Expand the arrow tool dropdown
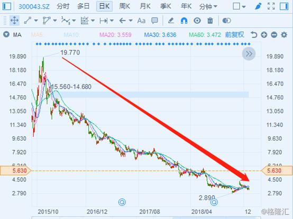 131,21
